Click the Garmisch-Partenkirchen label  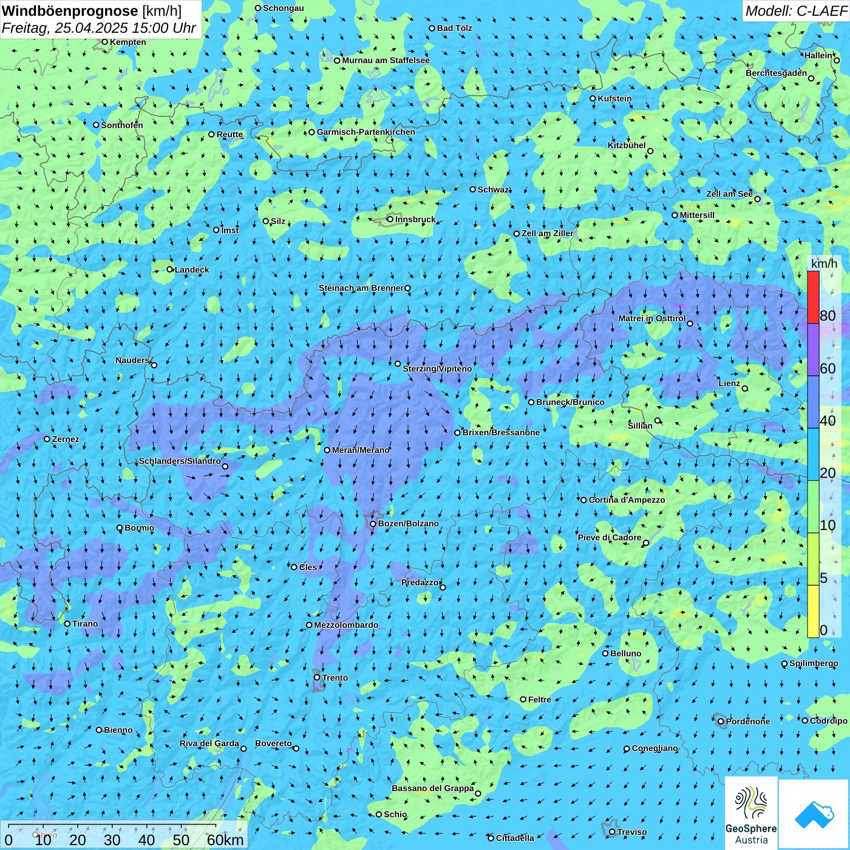click(x=366, y=132)
